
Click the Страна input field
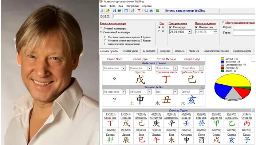click(x=244, y=27)
